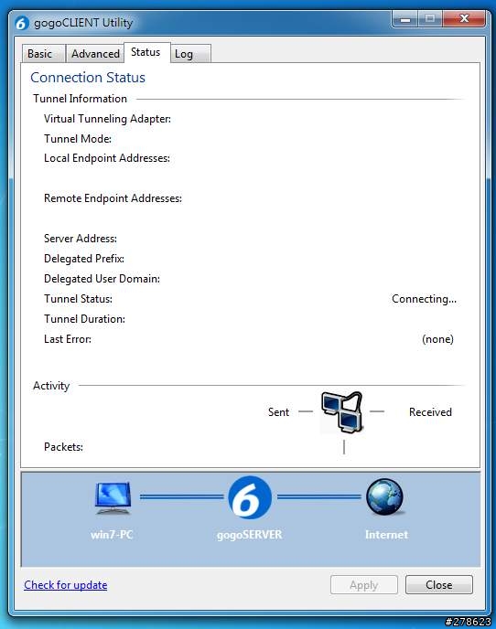The height and width of the screenshot is (629, 496).
Task: Select the Status tab
Action: (147, 52)
